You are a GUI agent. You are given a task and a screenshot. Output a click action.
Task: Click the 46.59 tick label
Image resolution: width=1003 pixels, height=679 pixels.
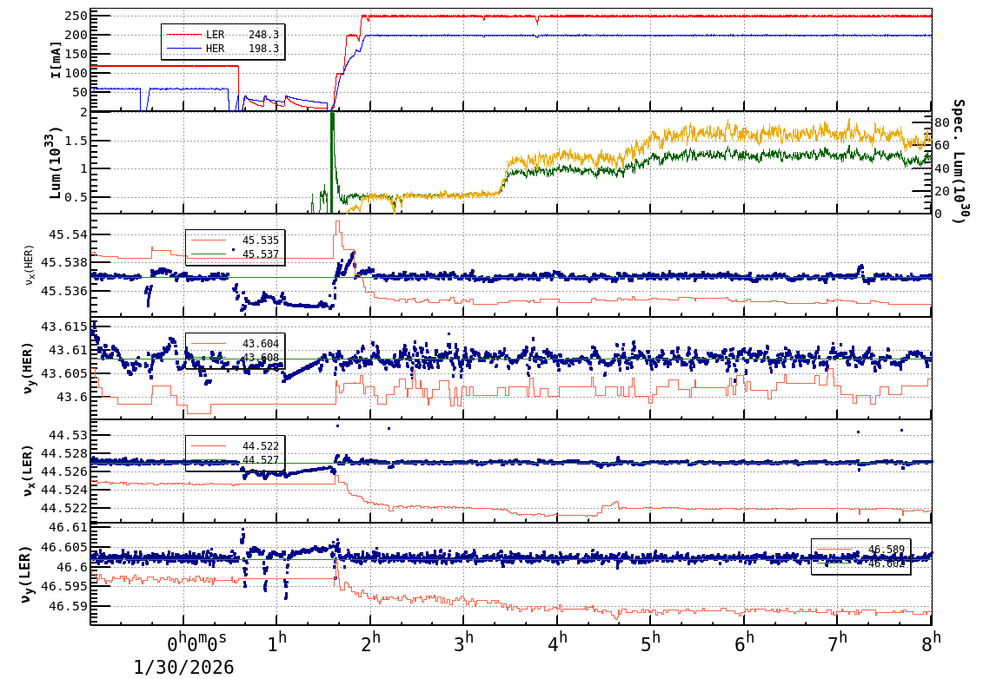[x=69, y=606]
